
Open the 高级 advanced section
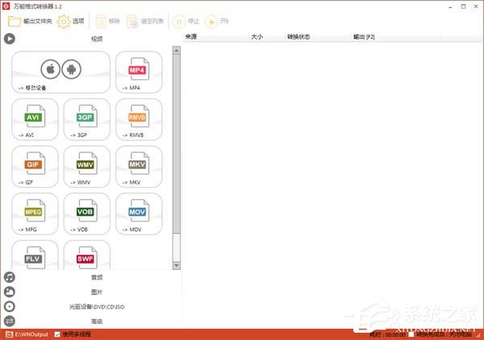97,321
